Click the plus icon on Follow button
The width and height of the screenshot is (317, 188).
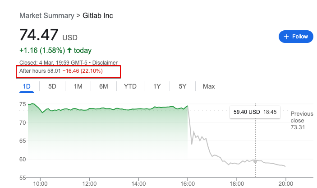pos(285,37)
